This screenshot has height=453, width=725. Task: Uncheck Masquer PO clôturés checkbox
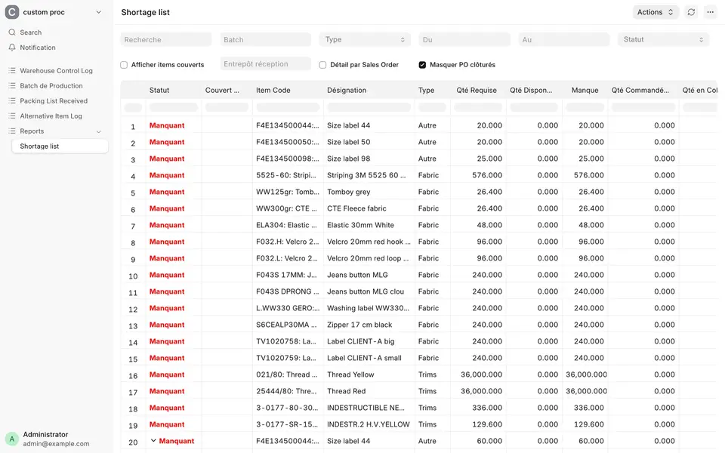pyautogui.click(x=422, y=65)
